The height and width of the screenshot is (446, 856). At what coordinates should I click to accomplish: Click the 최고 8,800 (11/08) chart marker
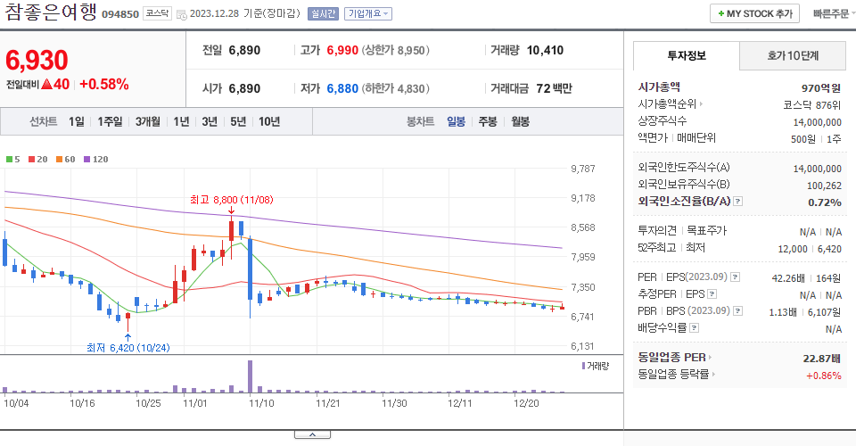point(232,200)
